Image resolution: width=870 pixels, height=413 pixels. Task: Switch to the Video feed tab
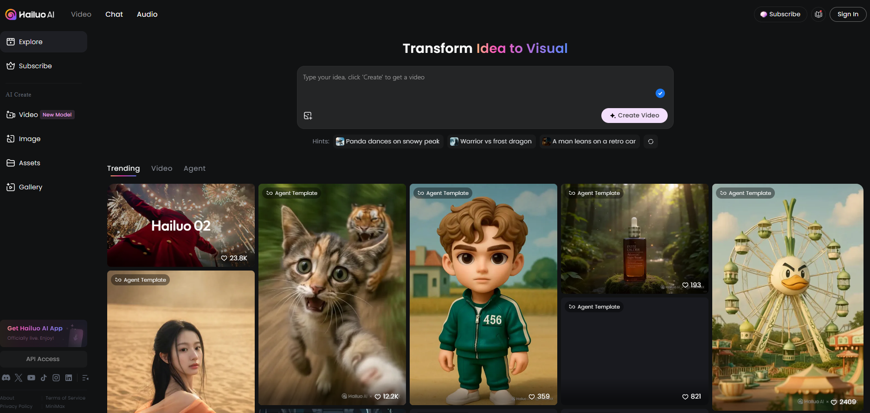(x=161, y=168)
